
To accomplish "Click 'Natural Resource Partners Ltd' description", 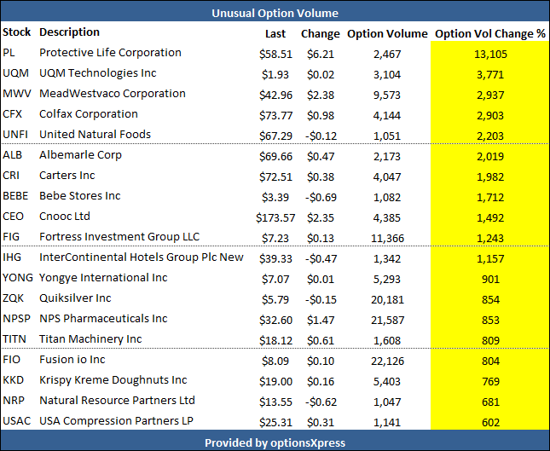I will pos(117,401).
